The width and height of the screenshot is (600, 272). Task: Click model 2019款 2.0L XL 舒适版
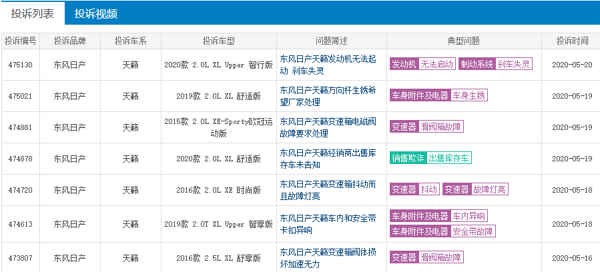tap(218, 96)
